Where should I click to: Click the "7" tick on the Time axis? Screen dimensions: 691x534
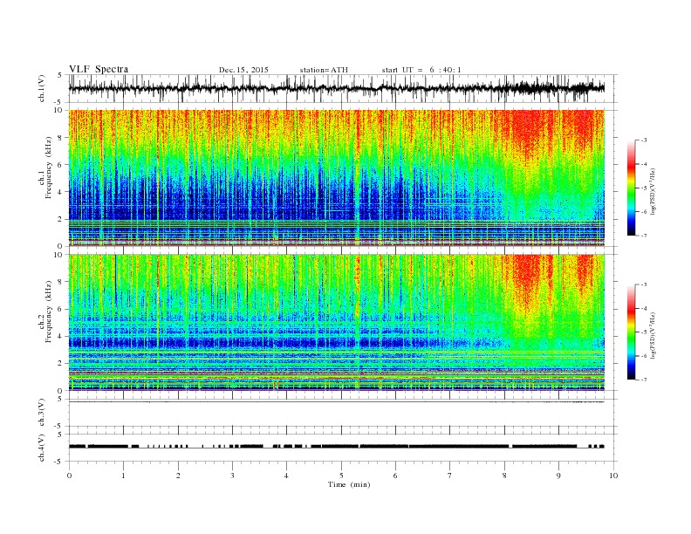pyautogui.click(x=450, y=476)
